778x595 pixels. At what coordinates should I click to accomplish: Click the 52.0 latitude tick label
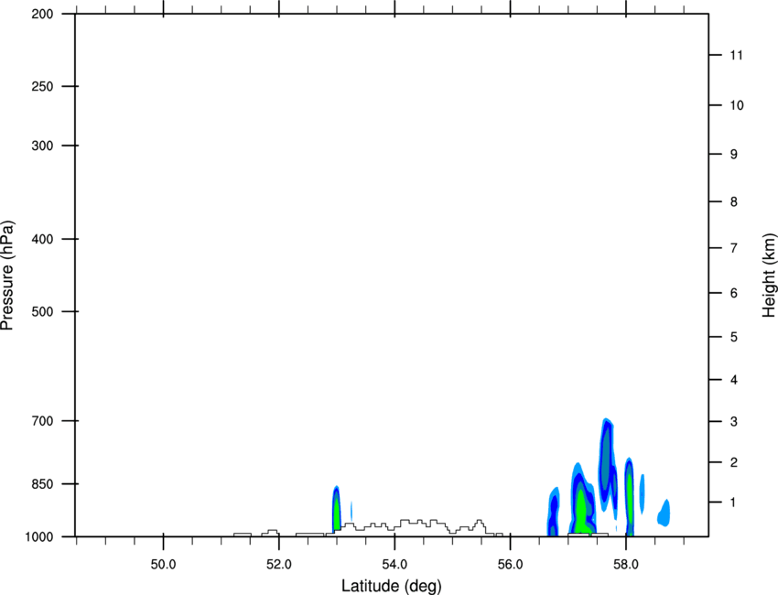pyautogui.click(x=279, y=565)
